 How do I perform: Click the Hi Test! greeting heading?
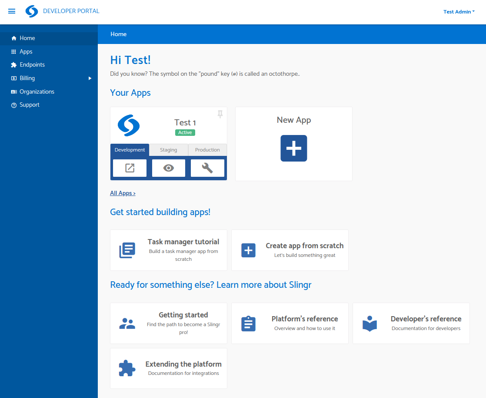(130, 60)
